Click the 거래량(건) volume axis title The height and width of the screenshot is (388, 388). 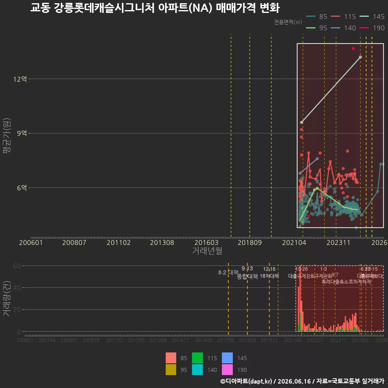pyautogui.click(x=7, y=299)
